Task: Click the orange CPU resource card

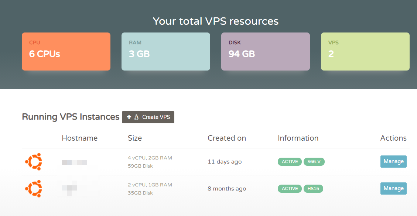Action: pyautogui.click(x=66, y=51)
